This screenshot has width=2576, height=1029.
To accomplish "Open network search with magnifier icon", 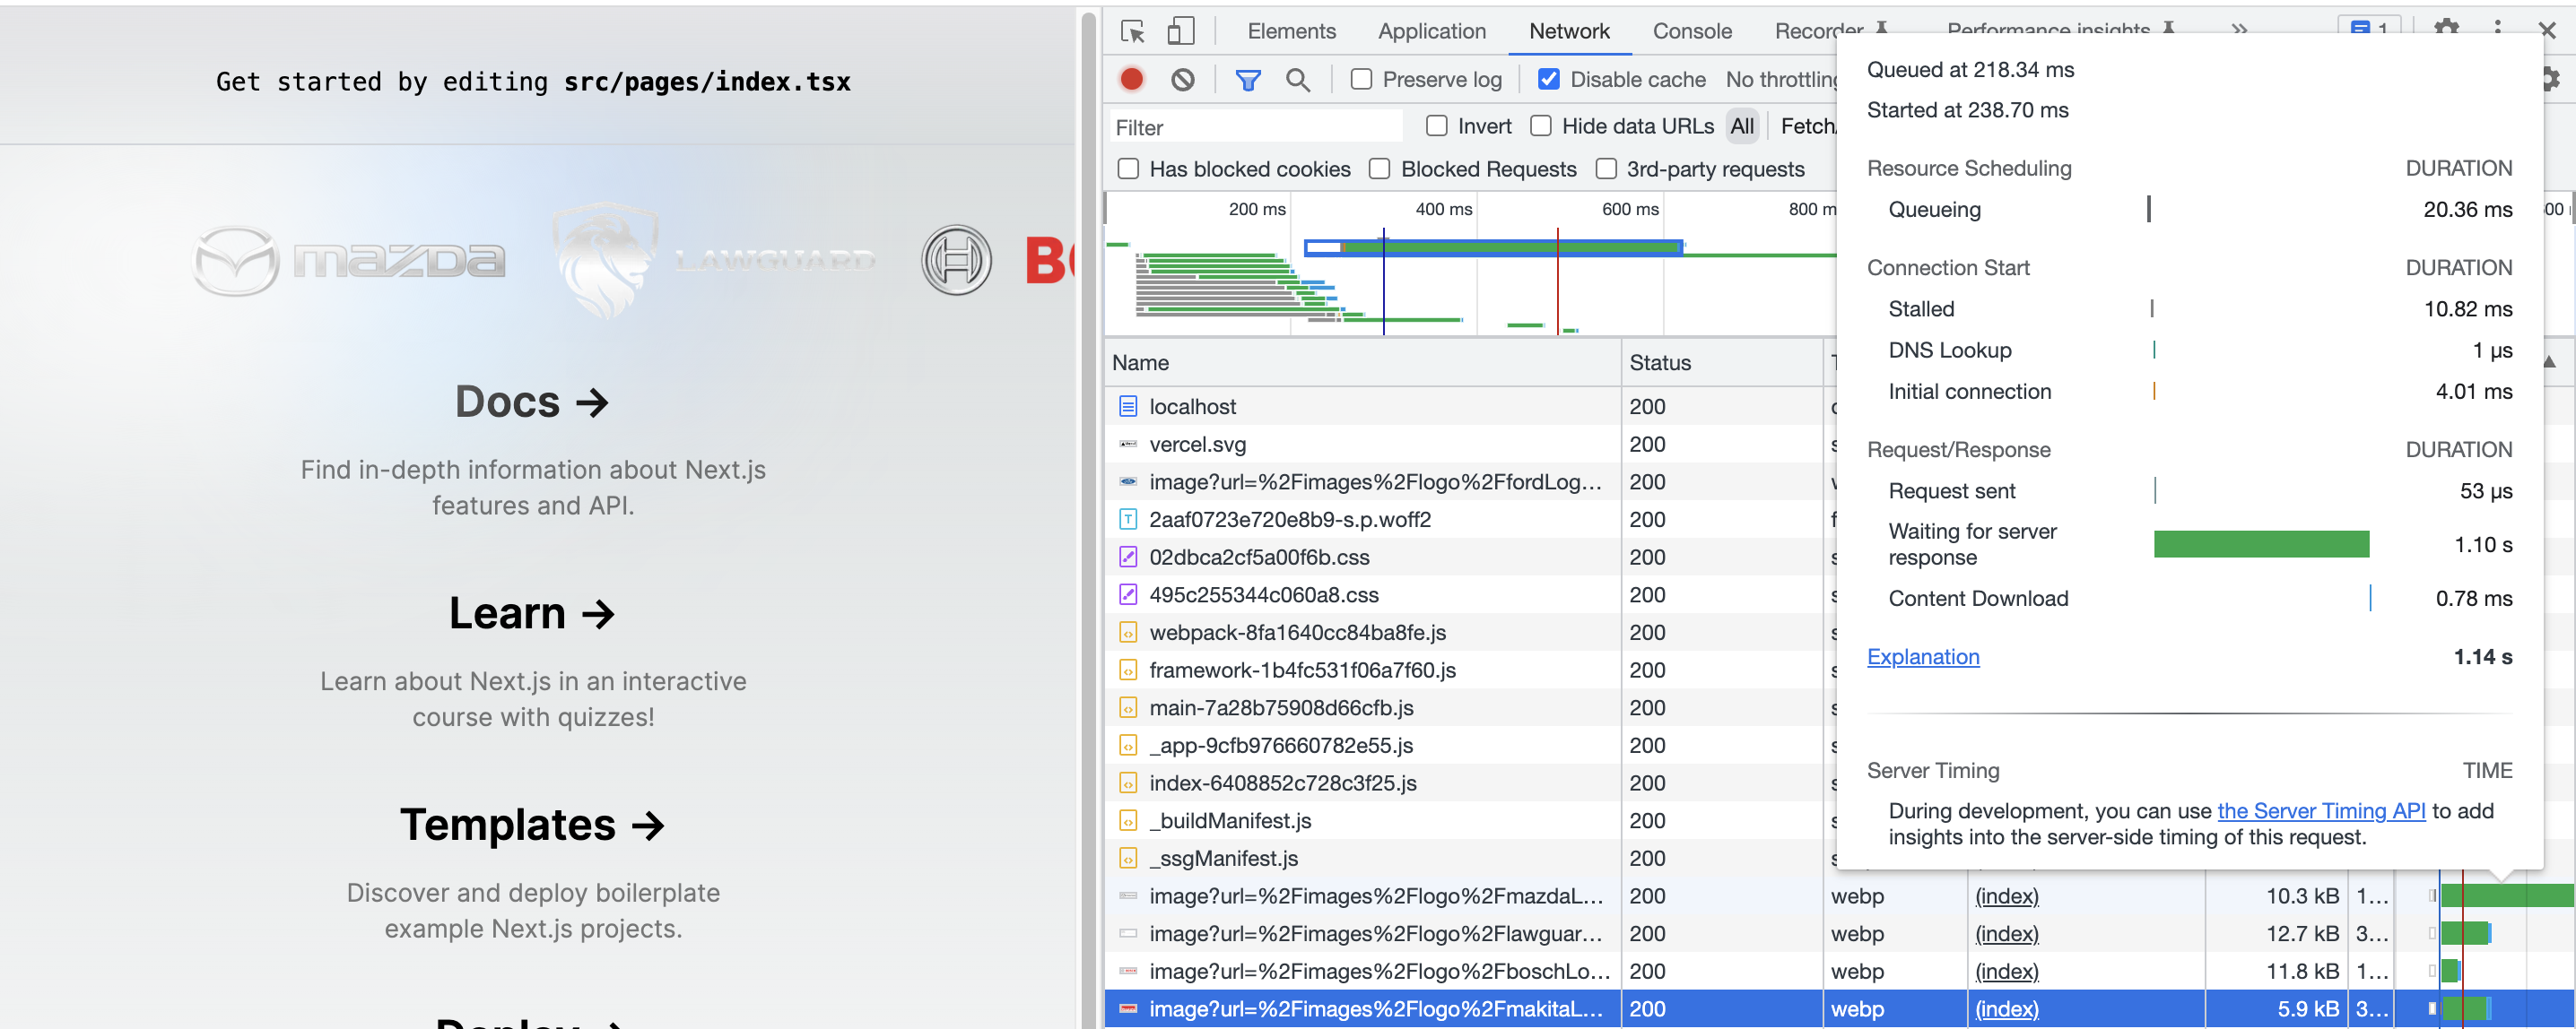I will pyautogui.click(x=1297, y=79).
